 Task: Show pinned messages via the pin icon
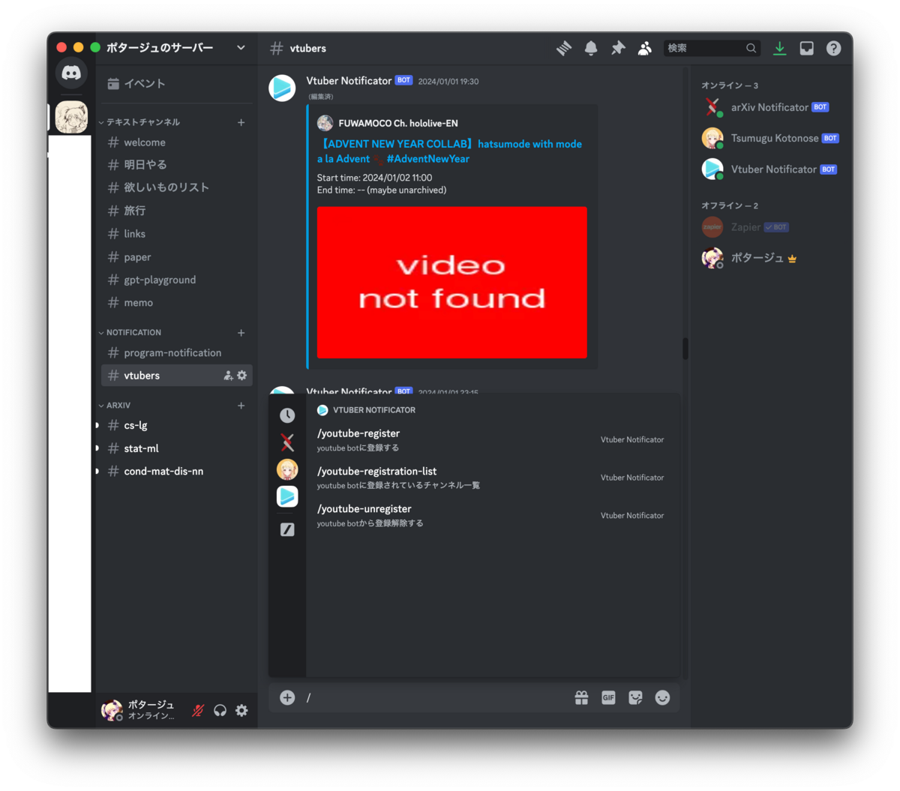click(x=617, y=47)
